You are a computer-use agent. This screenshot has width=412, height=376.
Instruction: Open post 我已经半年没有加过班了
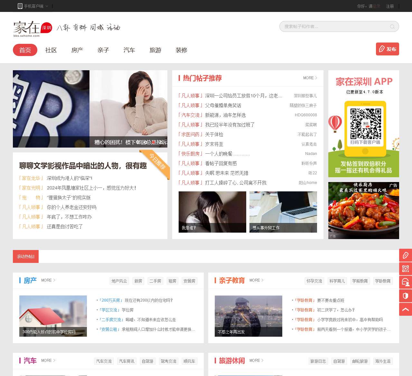point(230,125)
